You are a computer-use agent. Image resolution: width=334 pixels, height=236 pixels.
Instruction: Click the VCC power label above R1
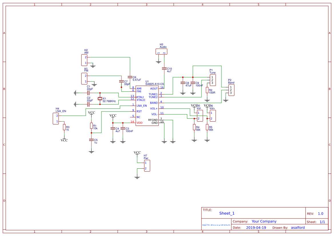[x=92, y=112]
